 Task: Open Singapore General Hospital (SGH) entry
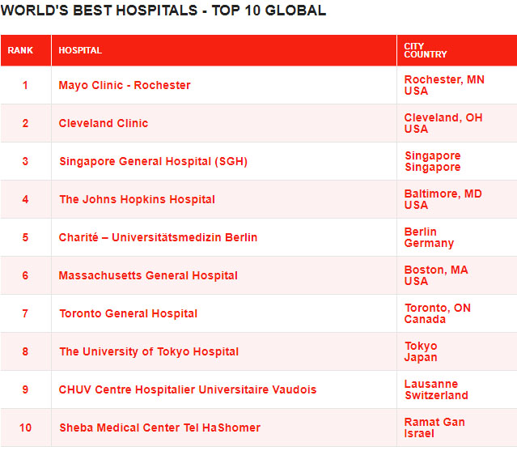[x=153, y=162]
